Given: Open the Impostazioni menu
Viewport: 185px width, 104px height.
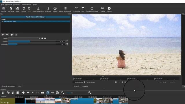Looking at the screenshot, I should click(x=27, y=5).
